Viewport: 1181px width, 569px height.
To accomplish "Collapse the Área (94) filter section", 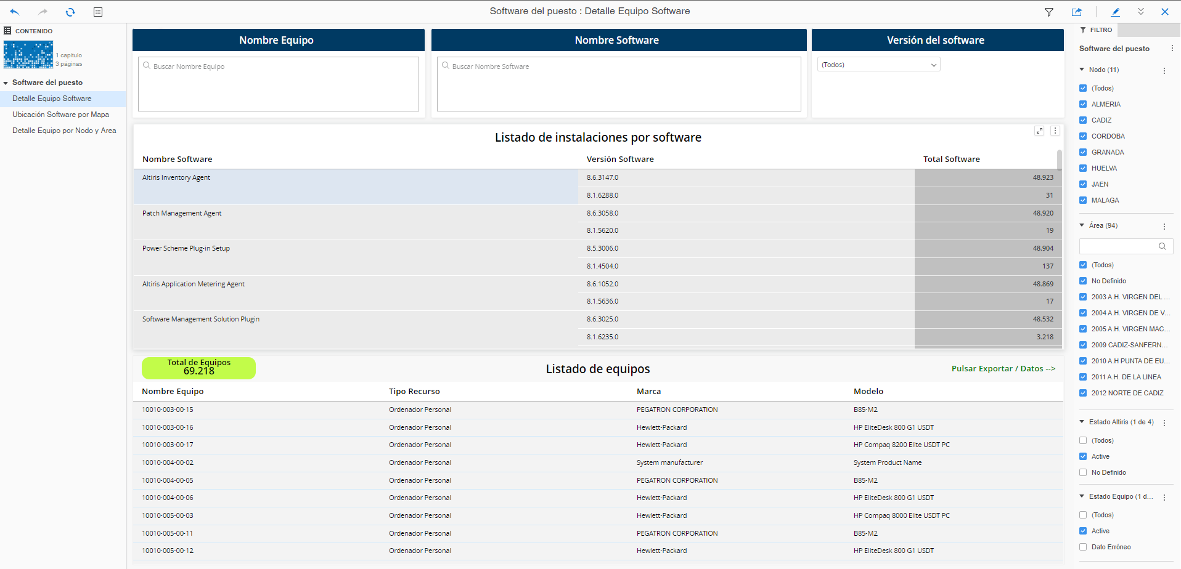I will click(1082, 225).
